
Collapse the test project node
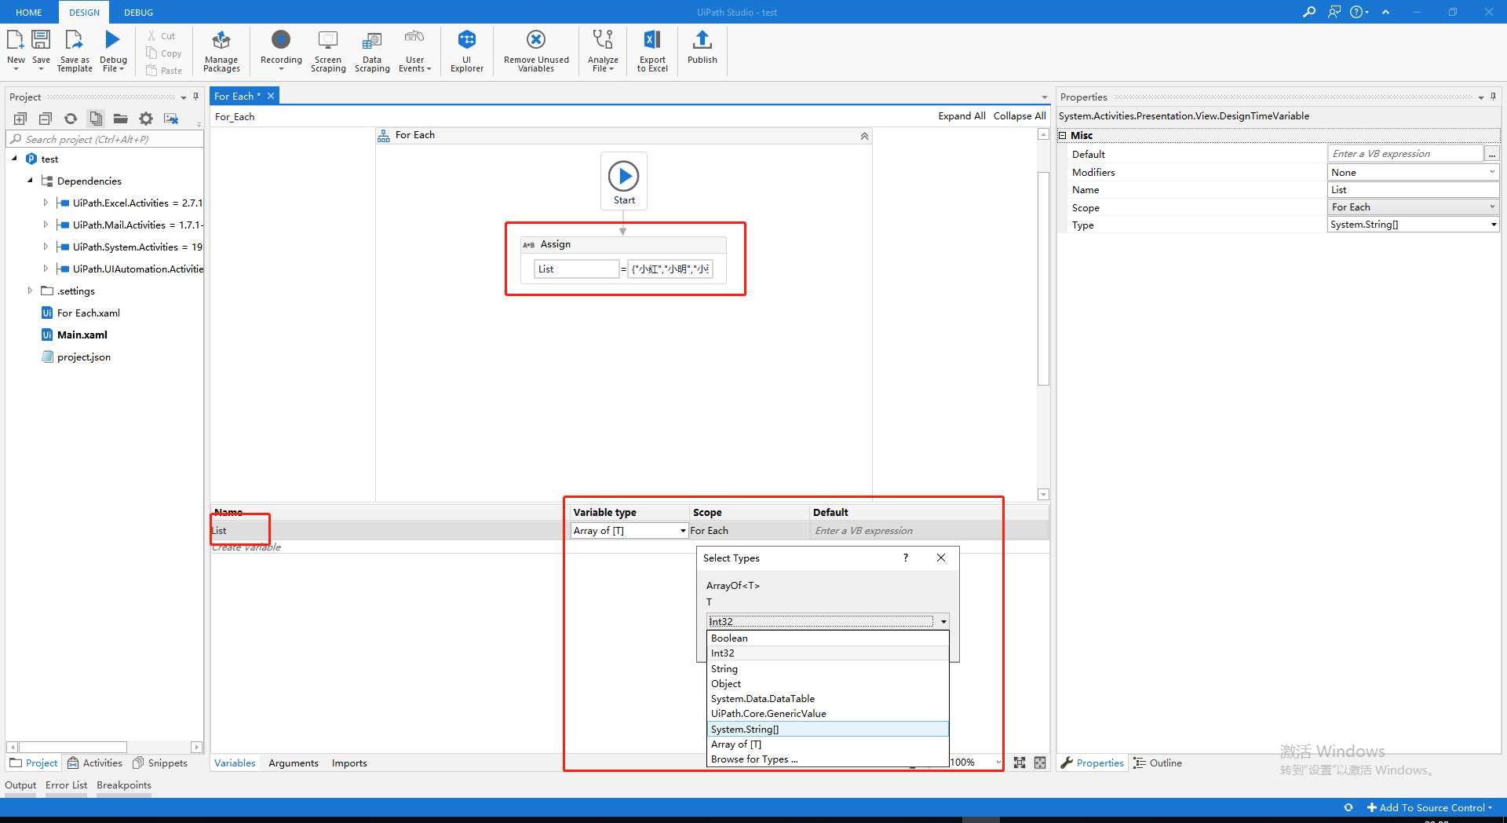pyautogui.click(x=15, y=159)
